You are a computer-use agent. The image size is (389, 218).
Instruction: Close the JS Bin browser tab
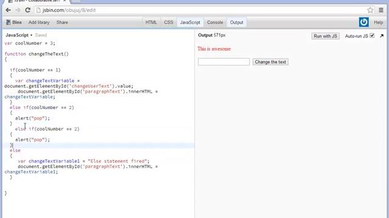click(x=64, y=1)
